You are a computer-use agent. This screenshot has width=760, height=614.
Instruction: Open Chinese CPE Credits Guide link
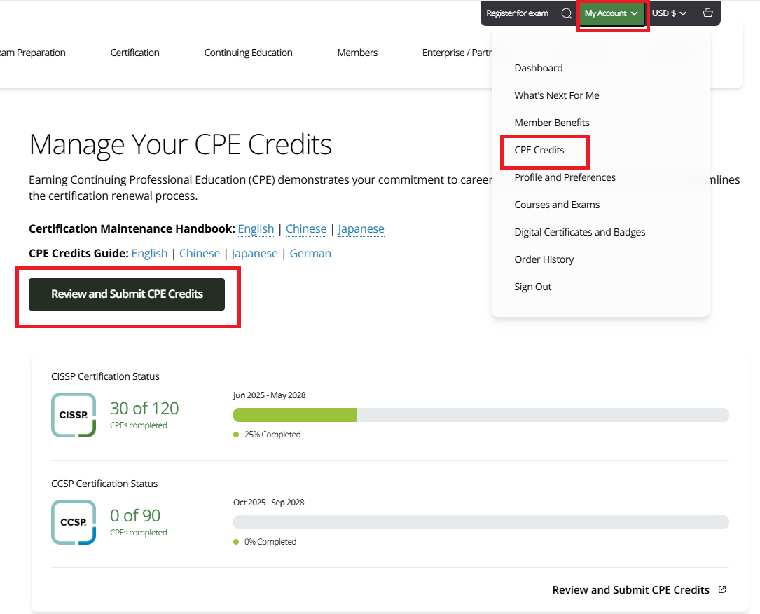pyautogui.click(x=200, y=253)
